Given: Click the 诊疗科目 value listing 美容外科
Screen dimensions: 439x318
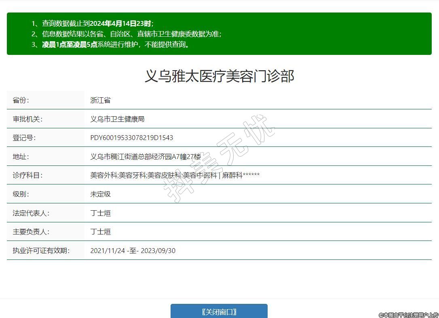Looking at the screenshot, I should click(175, 175).
